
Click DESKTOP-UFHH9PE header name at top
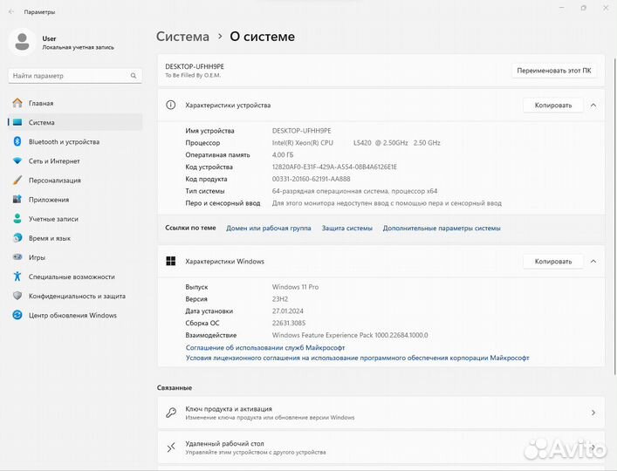(195, 66)
